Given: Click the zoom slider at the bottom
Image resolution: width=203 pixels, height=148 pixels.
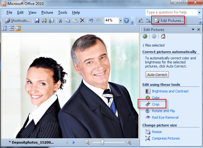Looking at the screenshot, I should (x=102, y=142).
